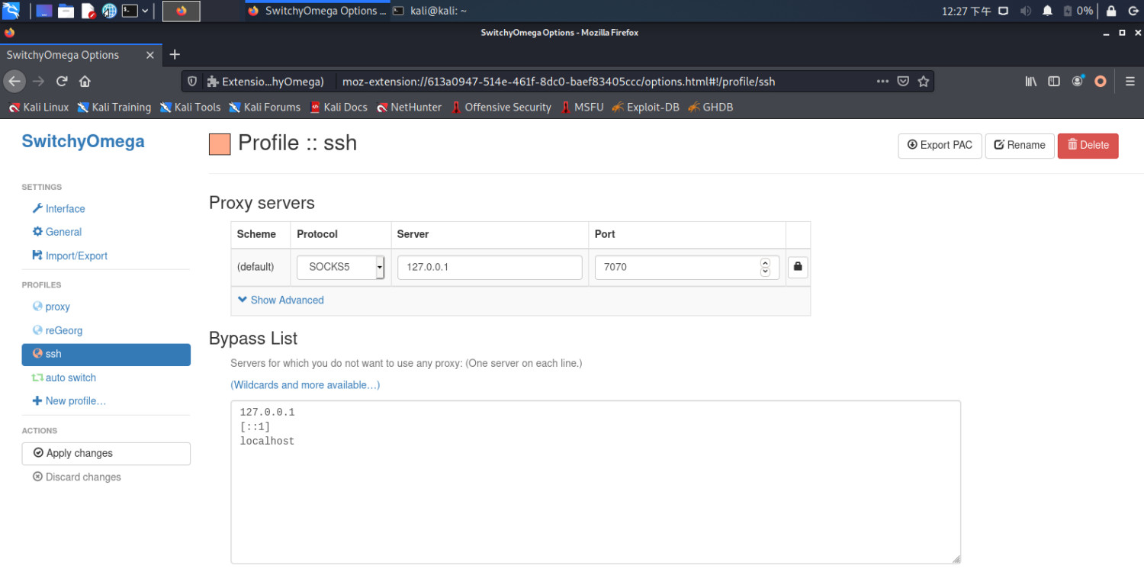Delete the ssh profile
The height and width of the screenshot is (572, 1144).
(x=1088, y=146)
